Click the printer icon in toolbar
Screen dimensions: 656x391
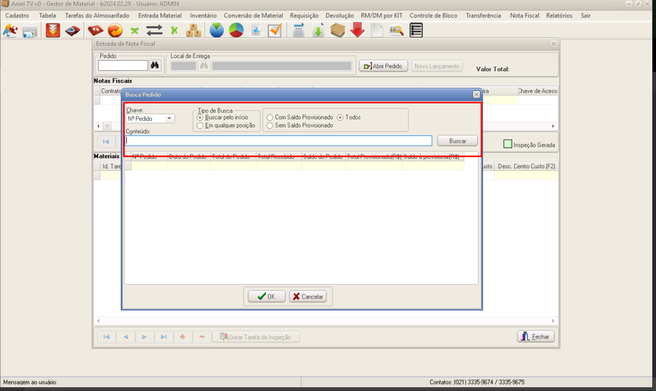[x=29, y=31]
